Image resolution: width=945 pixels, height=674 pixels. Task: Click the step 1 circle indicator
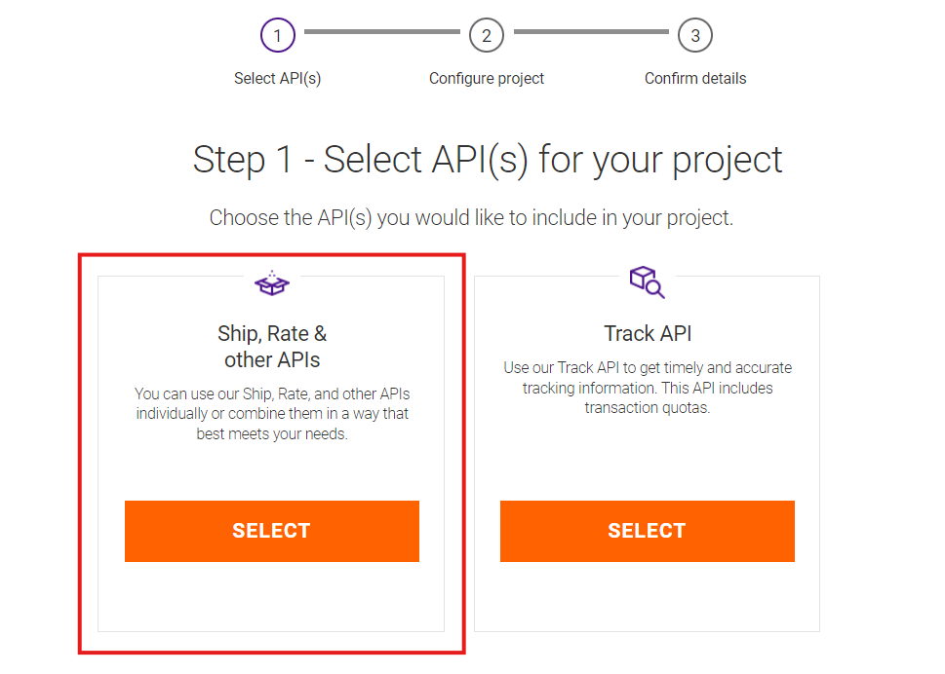coord(277,36)
